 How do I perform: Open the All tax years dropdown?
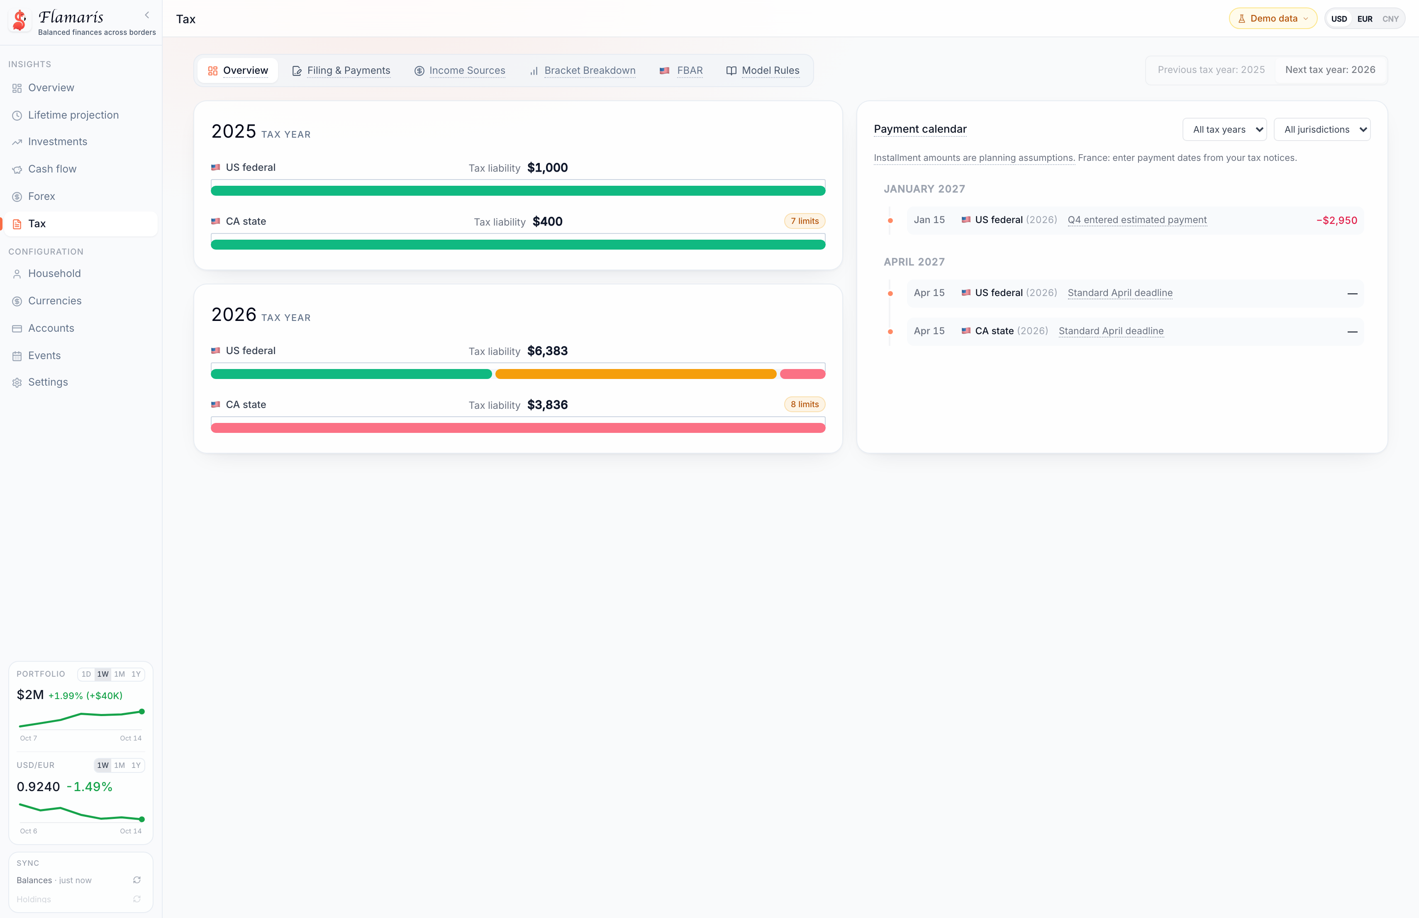point(1225,129)
